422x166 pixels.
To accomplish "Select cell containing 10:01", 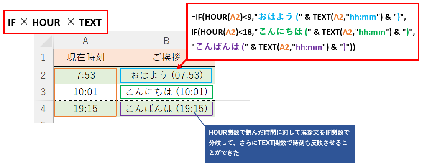I will (x=86, y=92).
